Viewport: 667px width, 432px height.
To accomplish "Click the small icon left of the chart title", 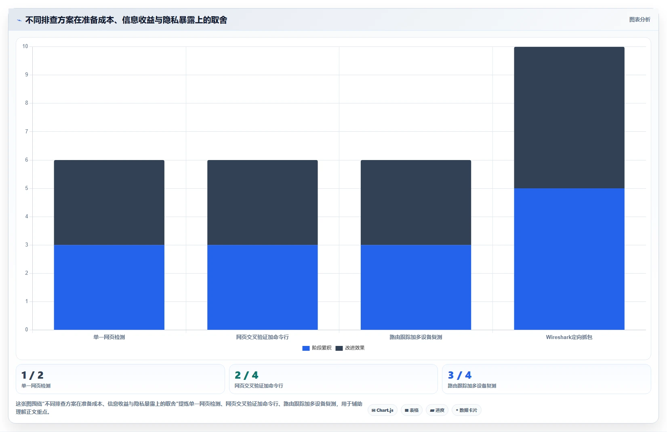I will pyautogui.click(x=19, y=20).
